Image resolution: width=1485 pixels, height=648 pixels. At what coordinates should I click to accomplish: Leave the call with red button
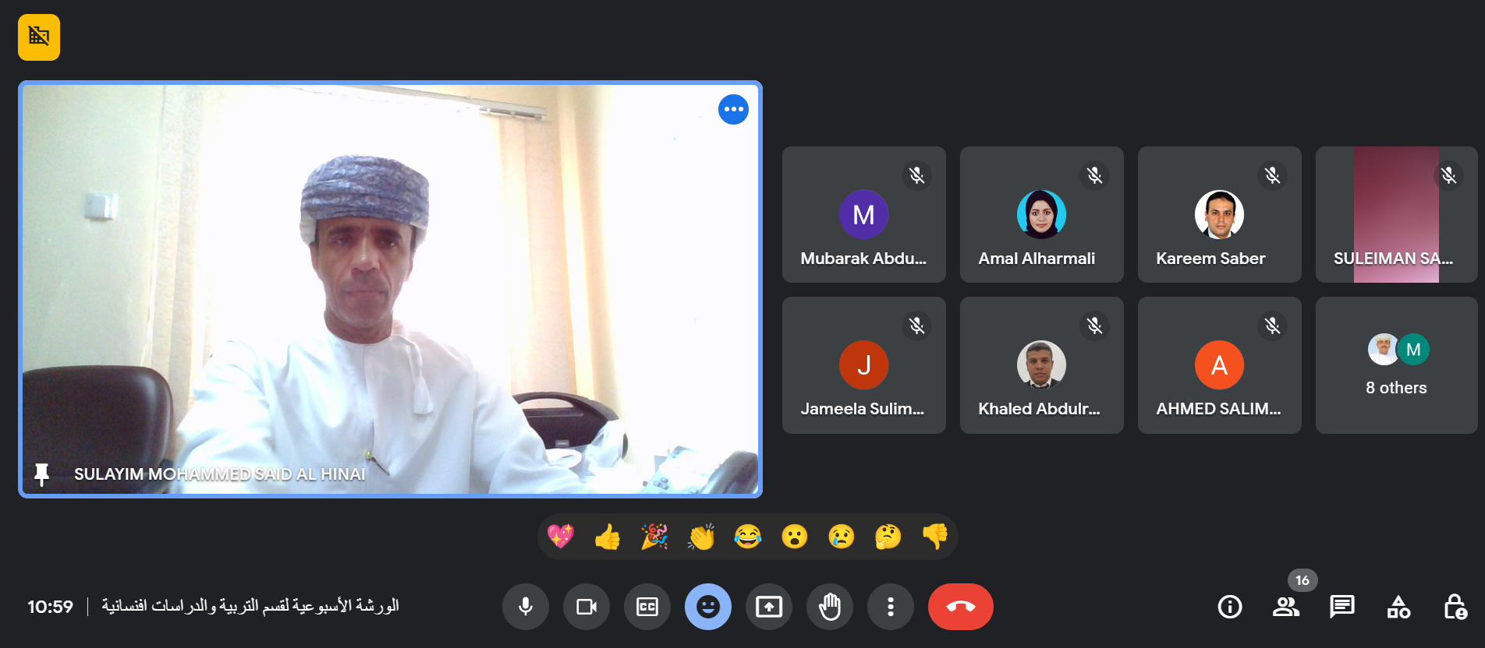pyautogui.click(x=960, y=607)
